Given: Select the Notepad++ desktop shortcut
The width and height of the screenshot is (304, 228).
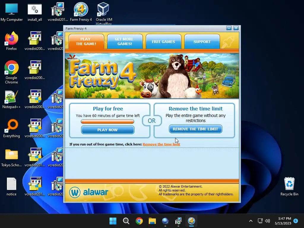Looking at the screenshot, I should tap(12, 99).
